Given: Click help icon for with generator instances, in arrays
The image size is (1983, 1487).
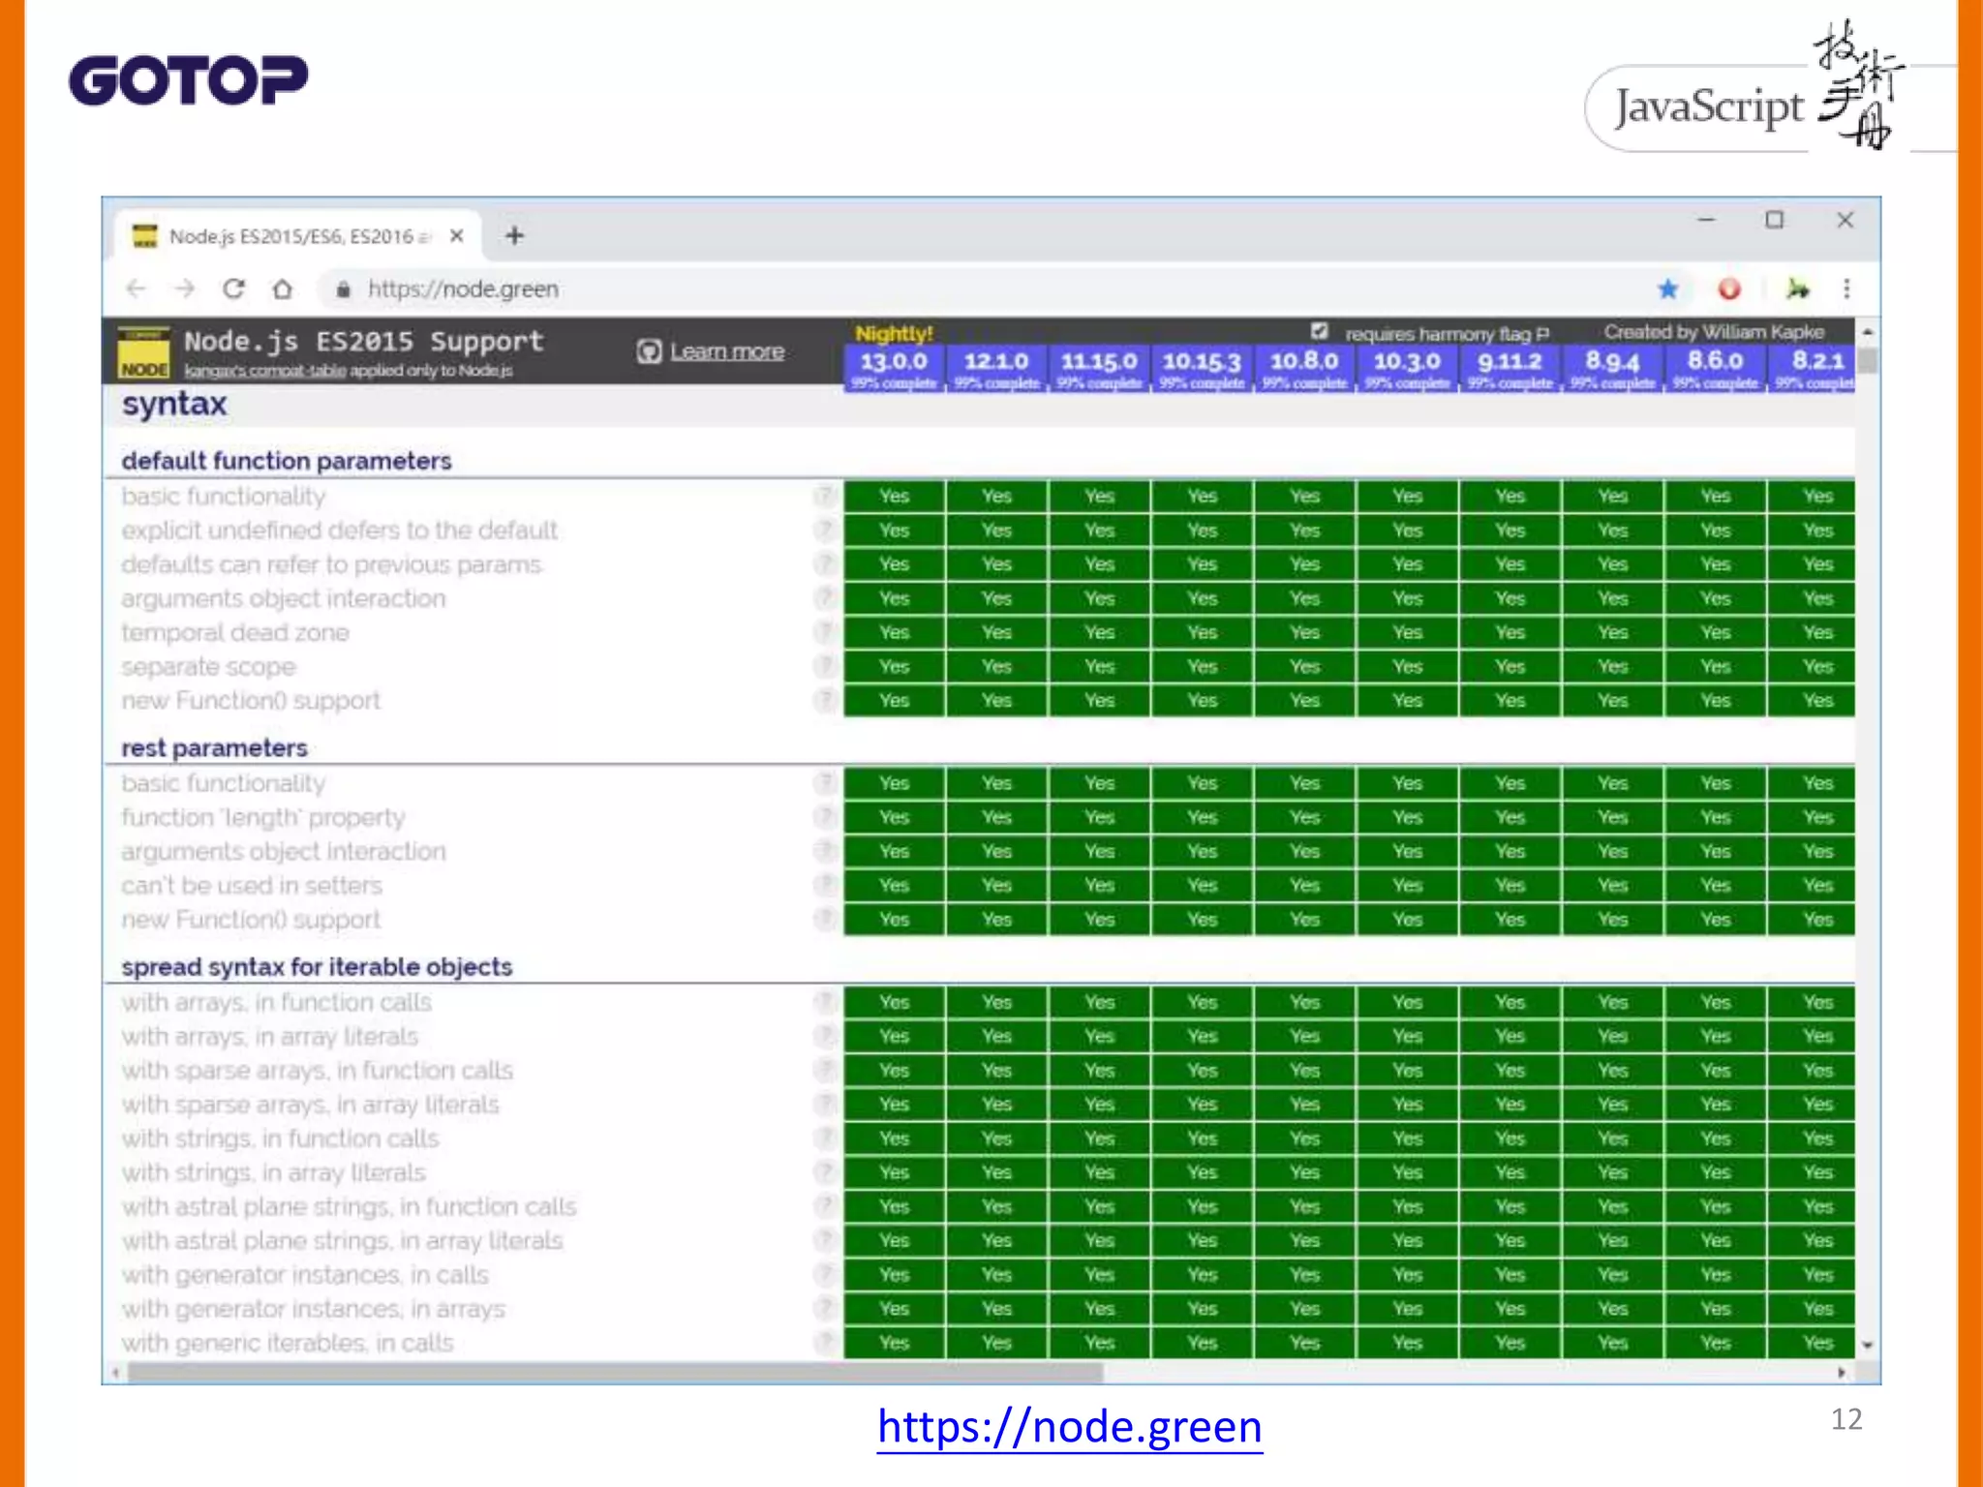Looking at the screenshot, I should (x=824, y=1309).
